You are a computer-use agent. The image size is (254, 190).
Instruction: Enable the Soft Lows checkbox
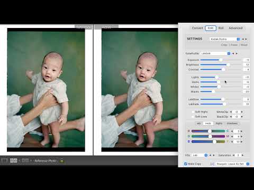tap(193, 117)
